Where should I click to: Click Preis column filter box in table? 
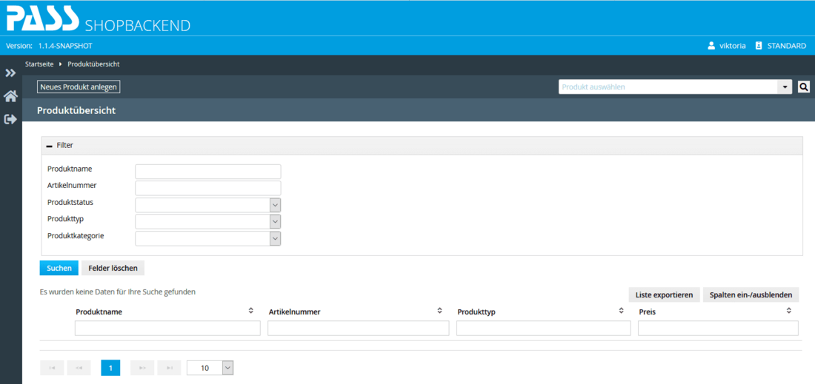click(718, 328)
